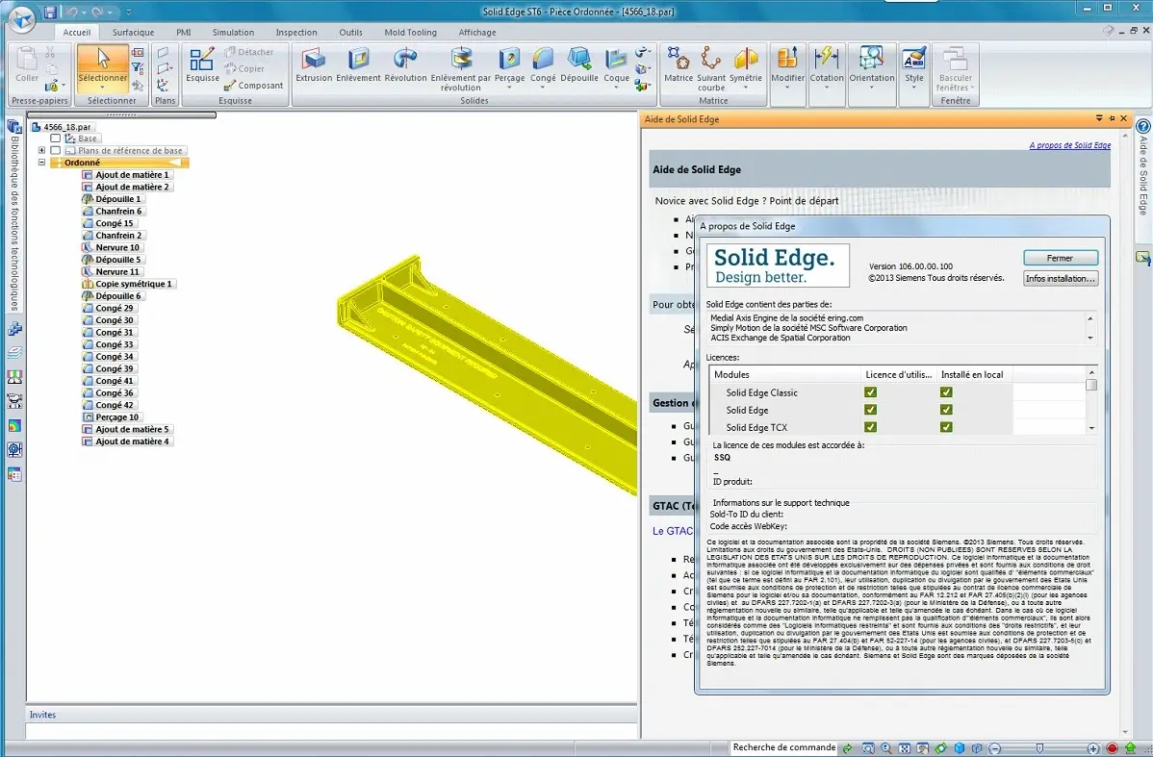Save the file from the quick access toolbar
Viewport: 1153px width, 757px height.
[50, 12]
